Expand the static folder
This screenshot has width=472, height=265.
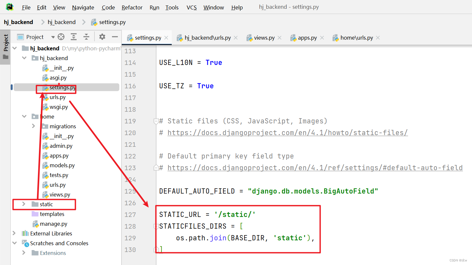point(24,204)
